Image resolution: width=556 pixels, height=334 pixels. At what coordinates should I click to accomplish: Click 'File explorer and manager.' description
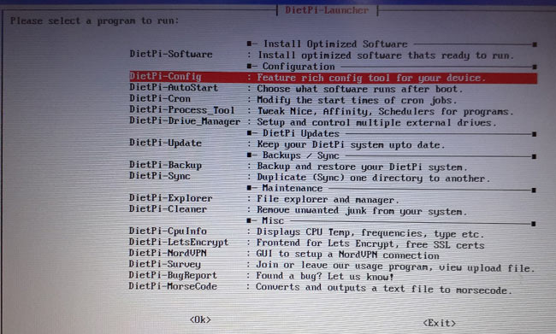[328, 200]
